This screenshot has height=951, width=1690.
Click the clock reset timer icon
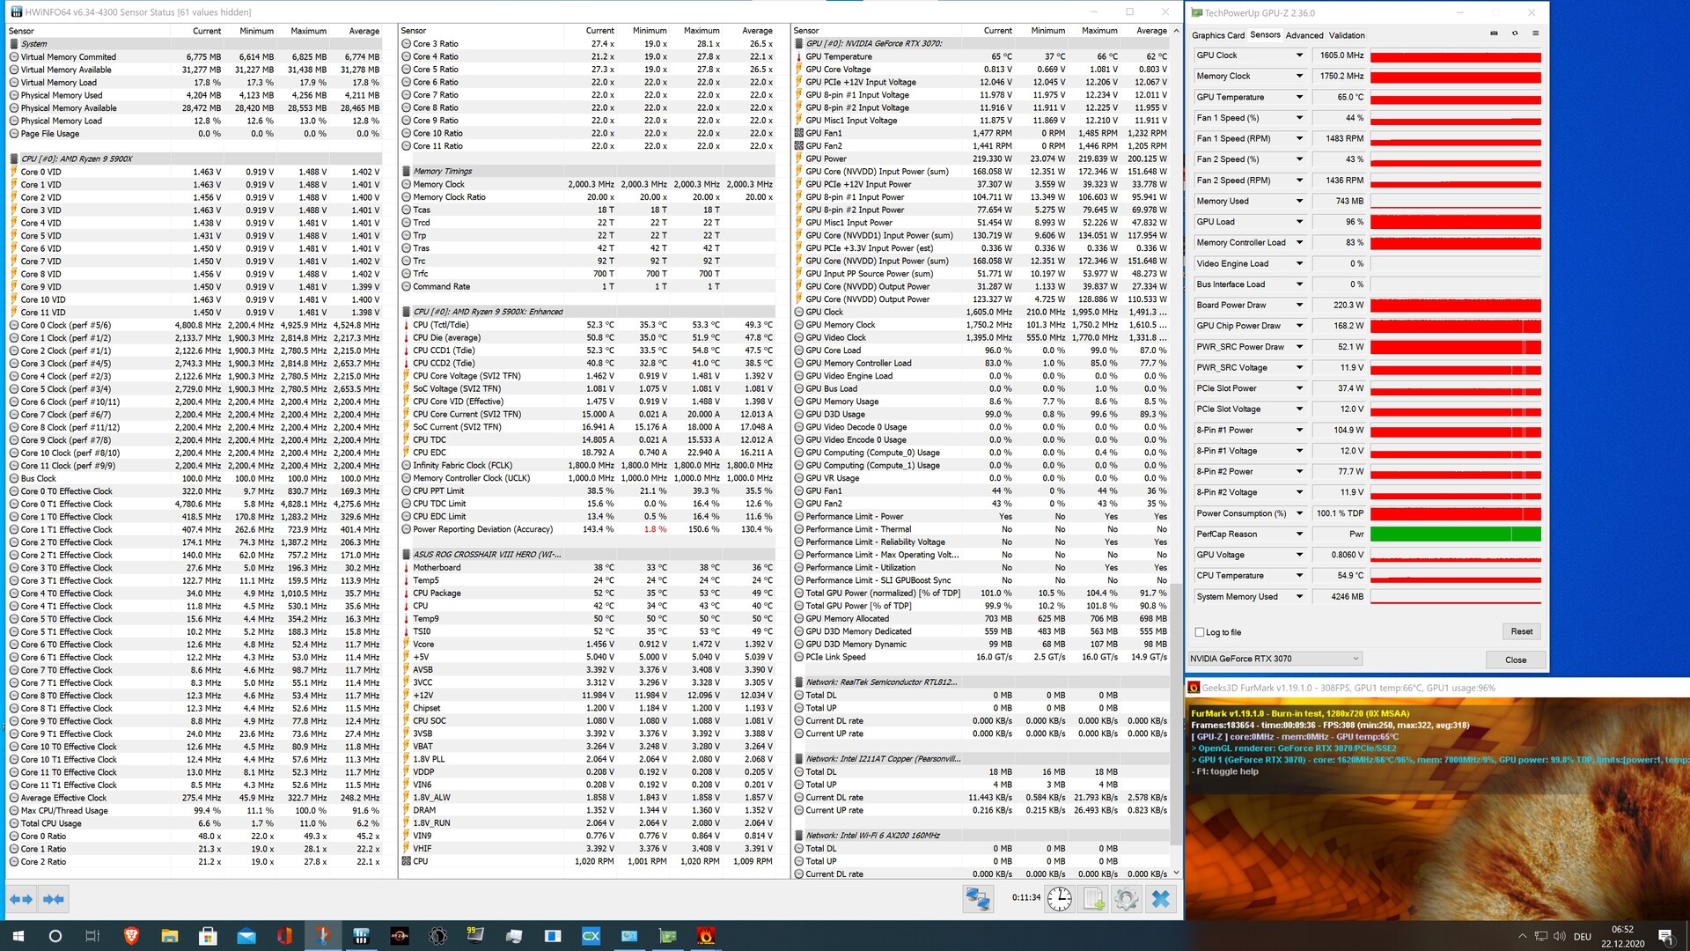tap(1060, 899)
